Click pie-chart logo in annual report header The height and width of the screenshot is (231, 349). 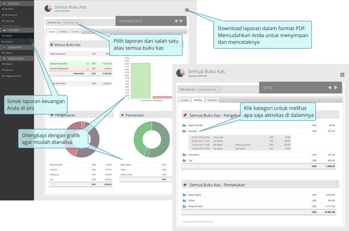point(181,73)
